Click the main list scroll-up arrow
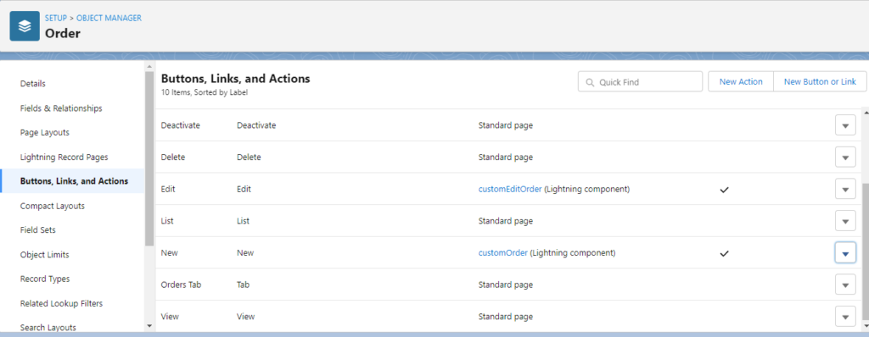This screenshot has height=337, width=869. coord(865,113)
